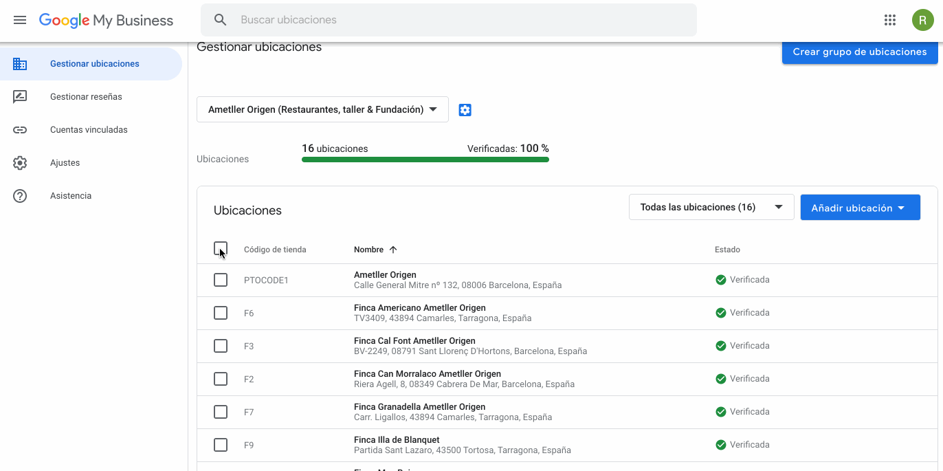This screenshot has width=943, height=471.
Task: Click address Partida Sant Lazaro, Tortosa
Action: pyautogui.click(x=463, y=450)
